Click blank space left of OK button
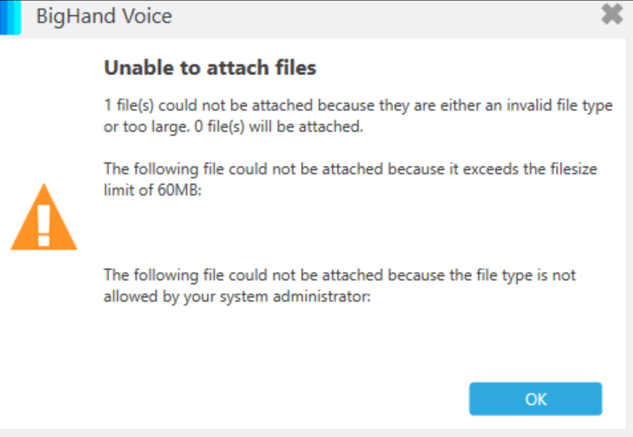This screenshot has height=437, width=633. pyautogui.click(x=266, y=398)
